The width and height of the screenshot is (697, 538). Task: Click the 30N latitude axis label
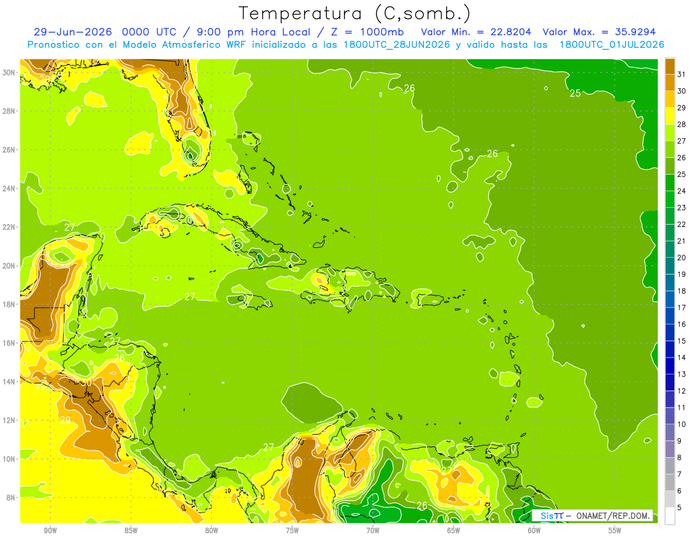[x=9, y=73]
